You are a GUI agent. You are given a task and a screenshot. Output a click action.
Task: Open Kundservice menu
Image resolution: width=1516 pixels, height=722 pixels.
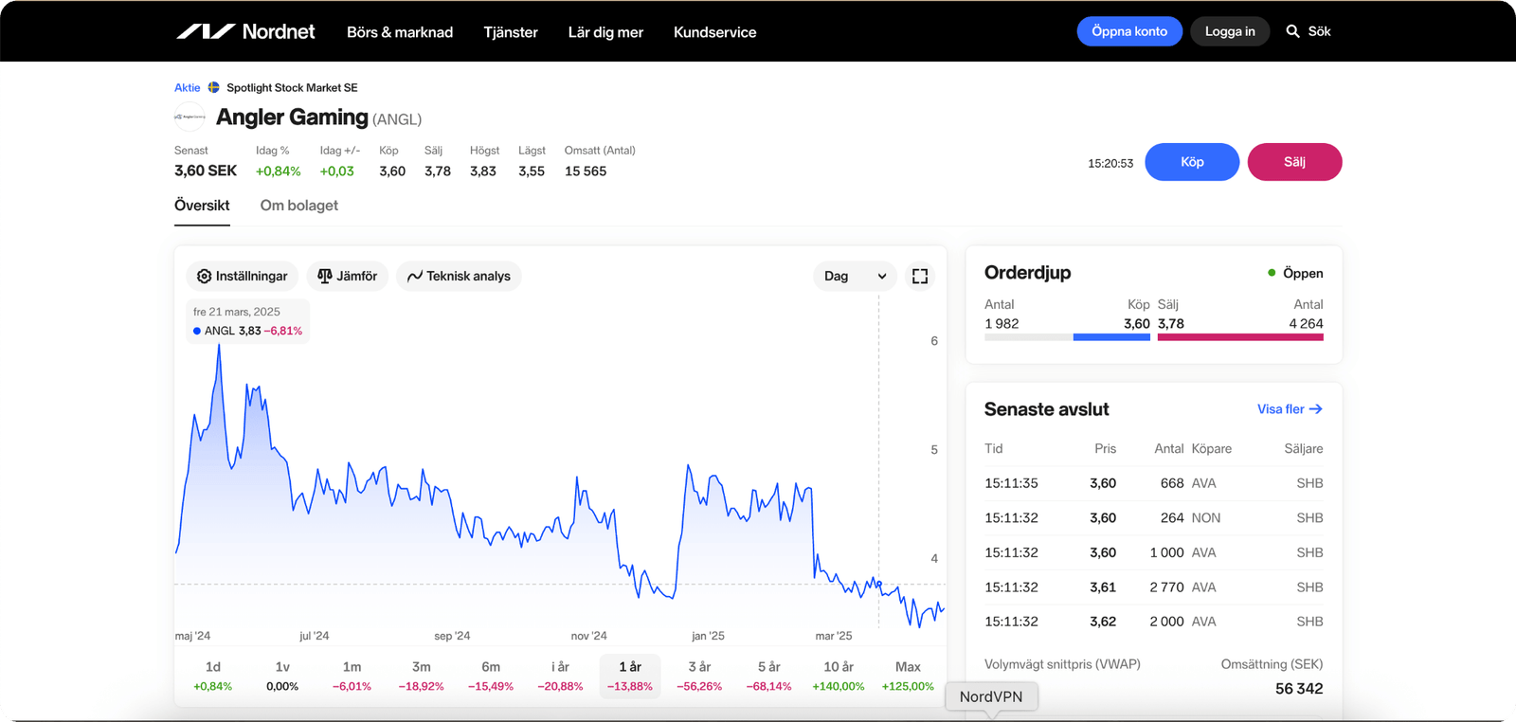point(715,32)
